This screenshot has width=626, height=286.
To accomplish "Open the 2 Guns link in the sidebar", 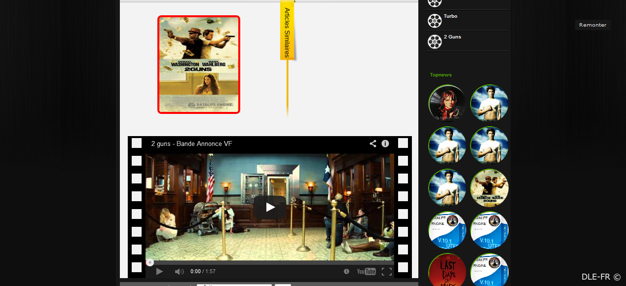I will point(452,37).
